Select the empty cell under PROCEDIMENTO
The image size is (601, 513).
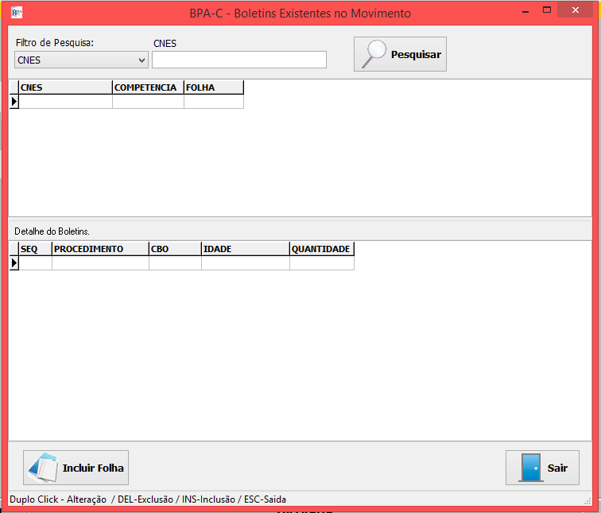coord(100,263)
